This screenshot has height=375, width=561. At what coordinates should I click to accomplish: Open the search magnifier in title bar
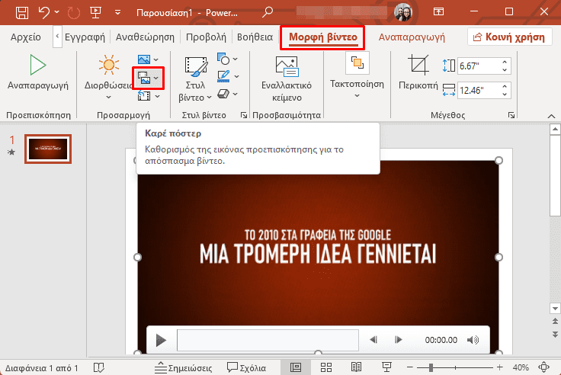(x=267, y=12)
